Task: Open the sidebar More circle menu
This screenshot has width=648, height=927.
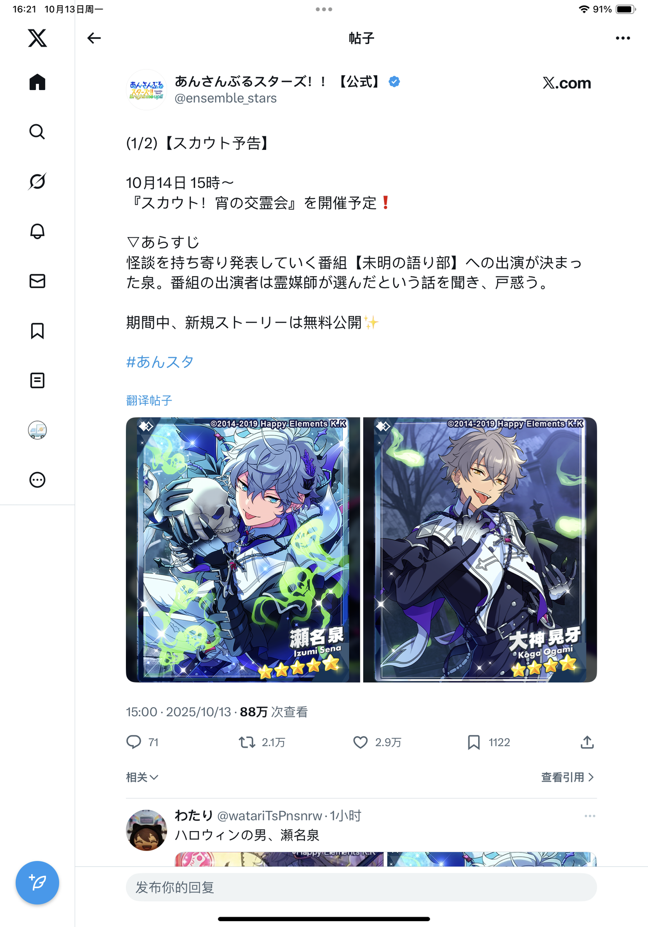Action: (37, 480)
